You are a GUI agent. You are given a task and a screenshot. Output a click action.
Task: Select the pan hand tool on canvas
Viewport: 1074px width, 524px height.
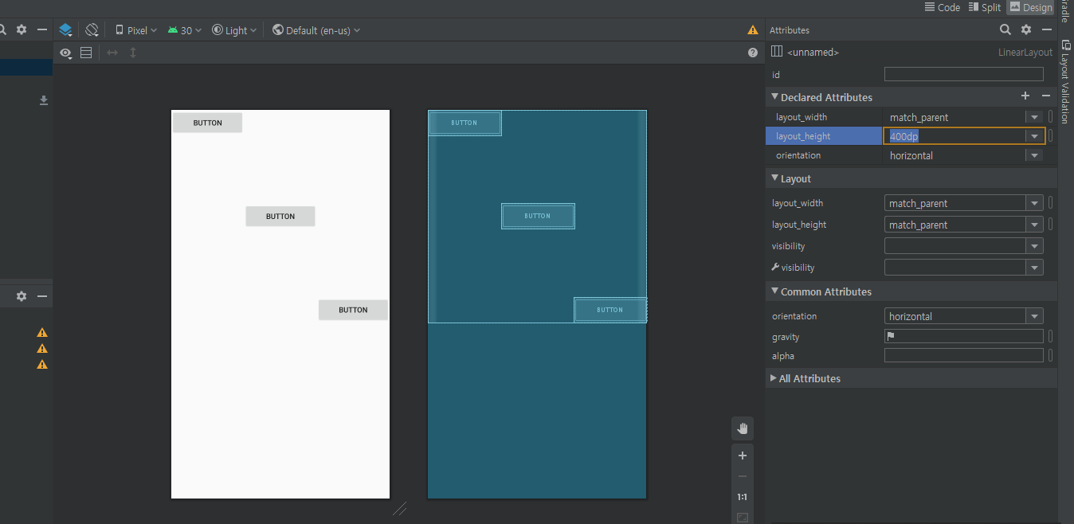tap(743, 428)
